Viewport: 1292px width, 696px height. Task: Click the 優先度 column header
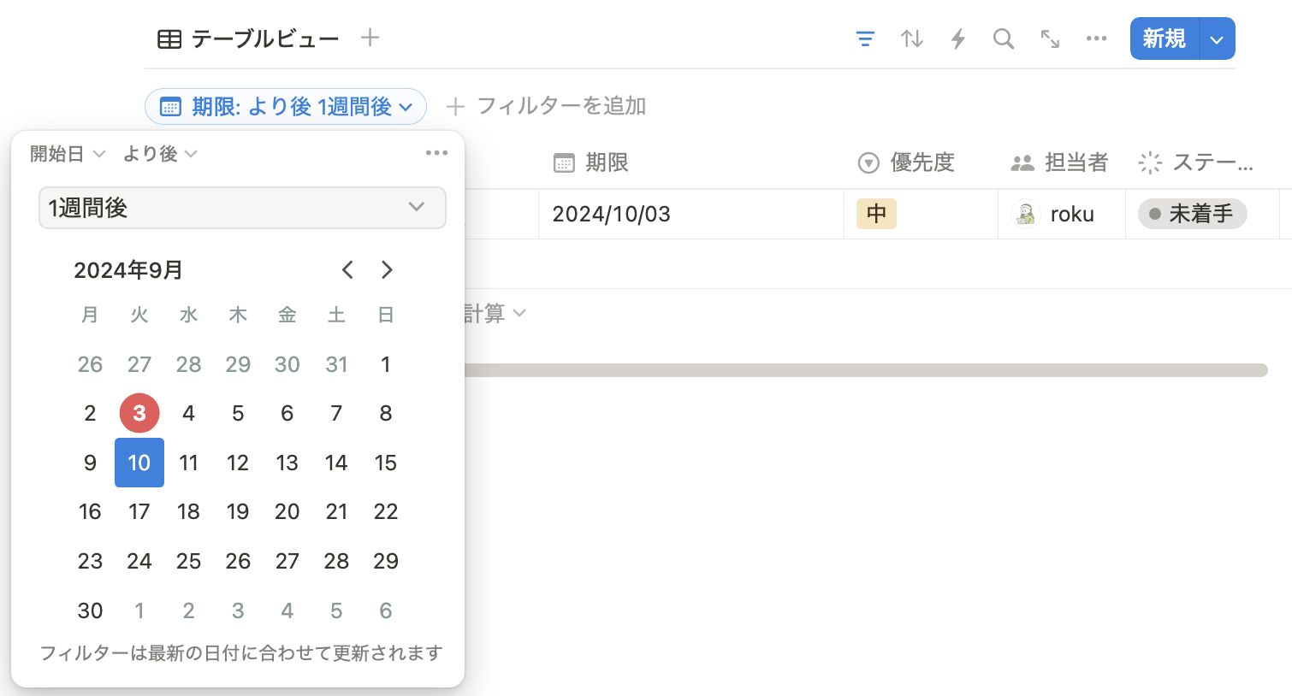click(906, 162)
